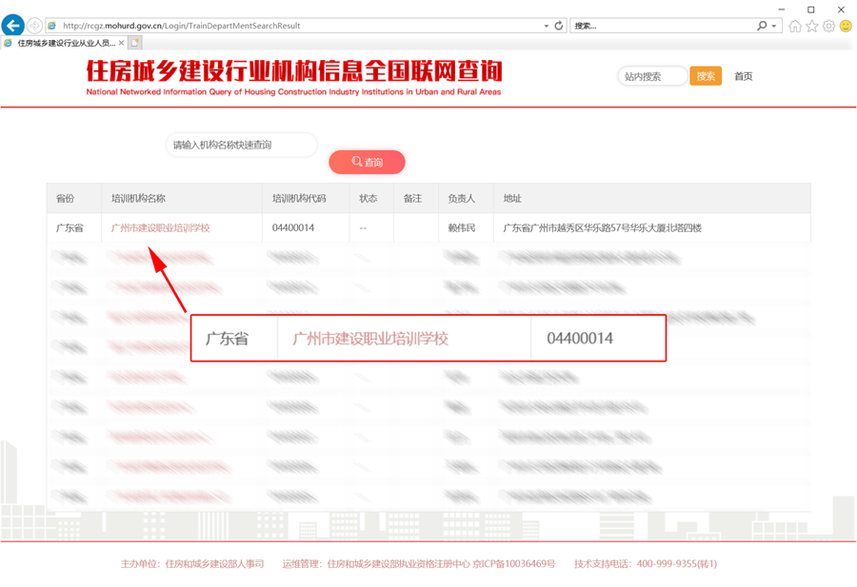Open Favorites with the star icon
The image size is (857, 587).
(812, 26)
